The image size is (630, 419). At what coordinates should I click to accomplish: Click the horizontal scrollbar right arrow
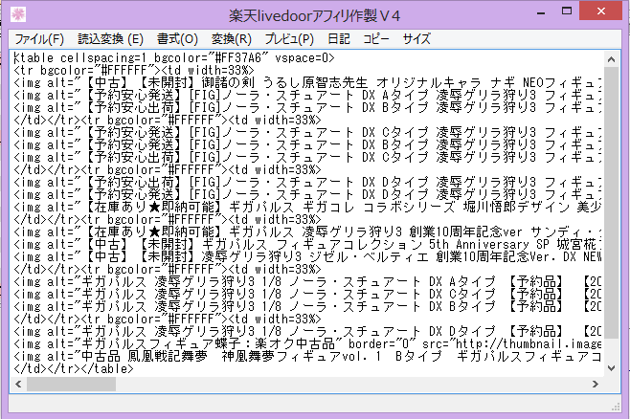595,385
